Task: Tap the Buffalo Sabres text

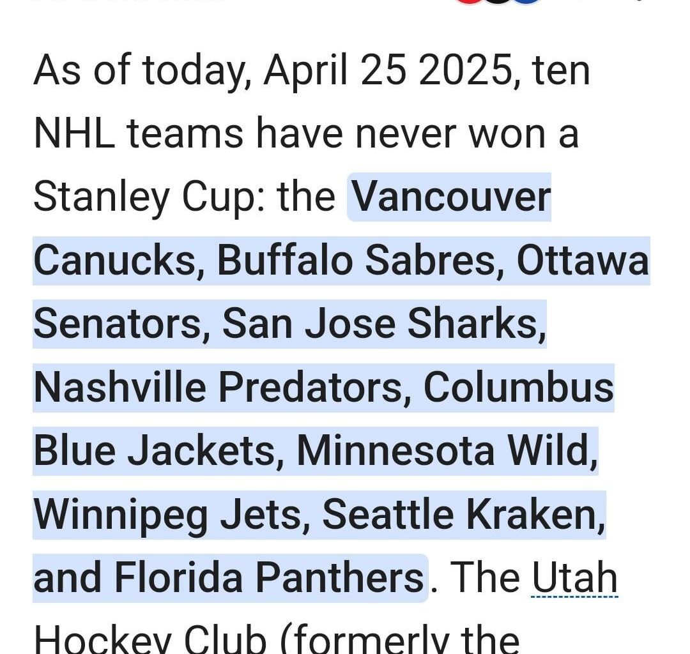Action: (x=356, y=261)
